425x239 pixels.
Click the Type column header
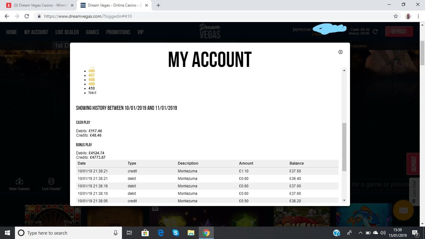[x=132, y=163]
